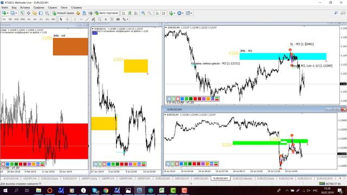Open the Periods clock icon
This screenshot has height=195, width=347.
coord(179,13)
